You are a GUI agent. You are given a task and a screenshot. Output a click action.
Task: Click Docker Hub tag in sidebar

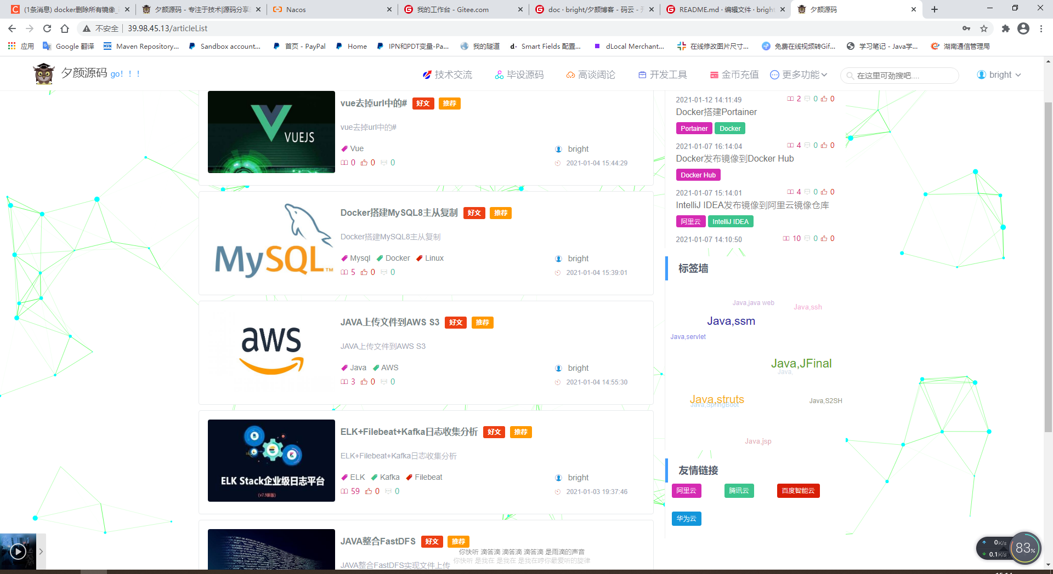point(698,175)
